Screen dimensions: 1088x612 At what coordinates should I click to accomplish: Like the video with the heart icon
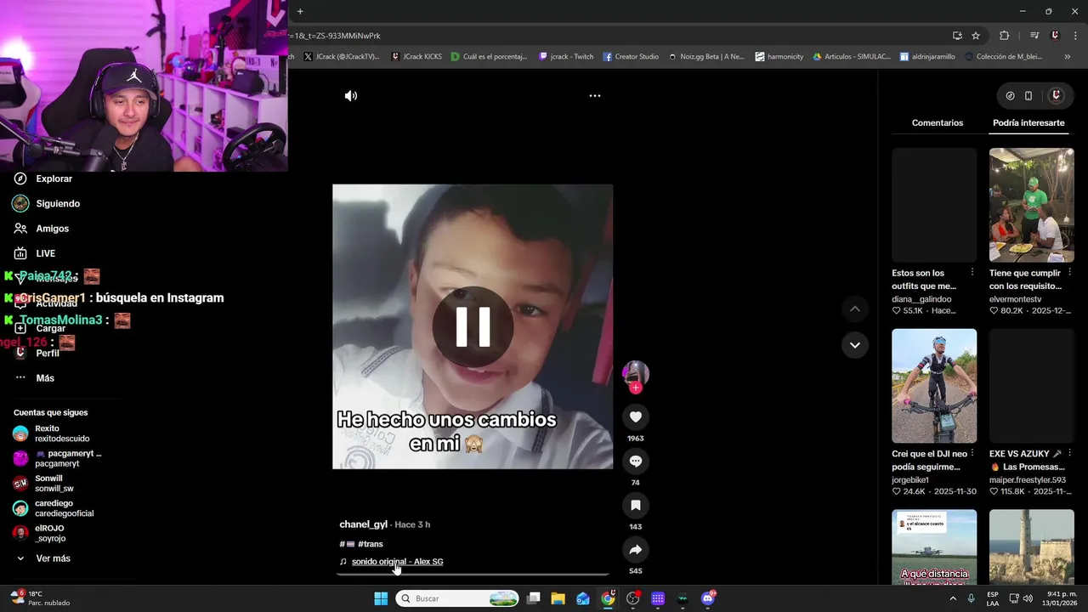[x=635, y=416]
